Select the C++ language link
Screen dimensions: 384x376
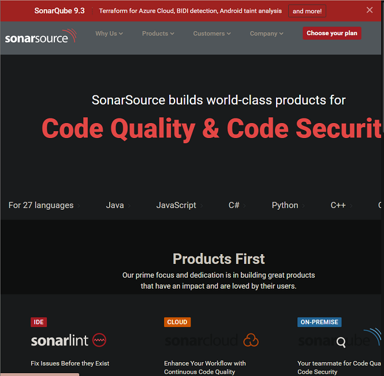point(341,205)
